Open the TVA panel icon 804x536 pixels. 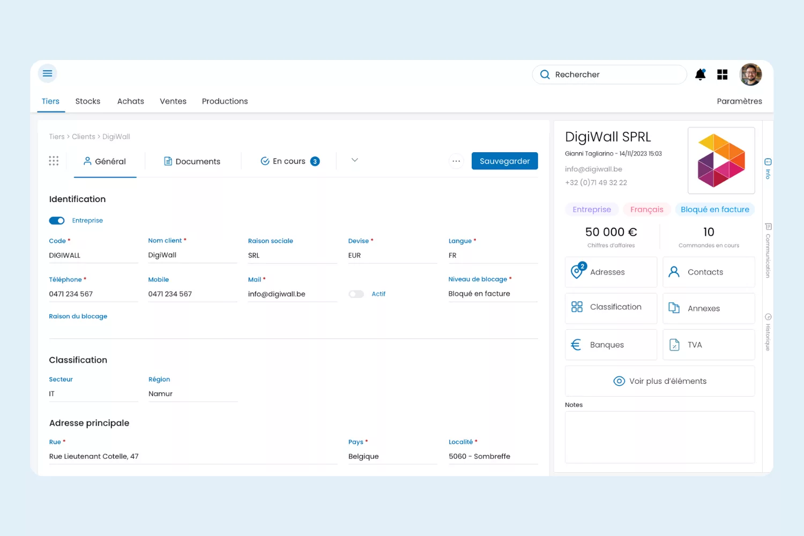(x=674, y=345)
